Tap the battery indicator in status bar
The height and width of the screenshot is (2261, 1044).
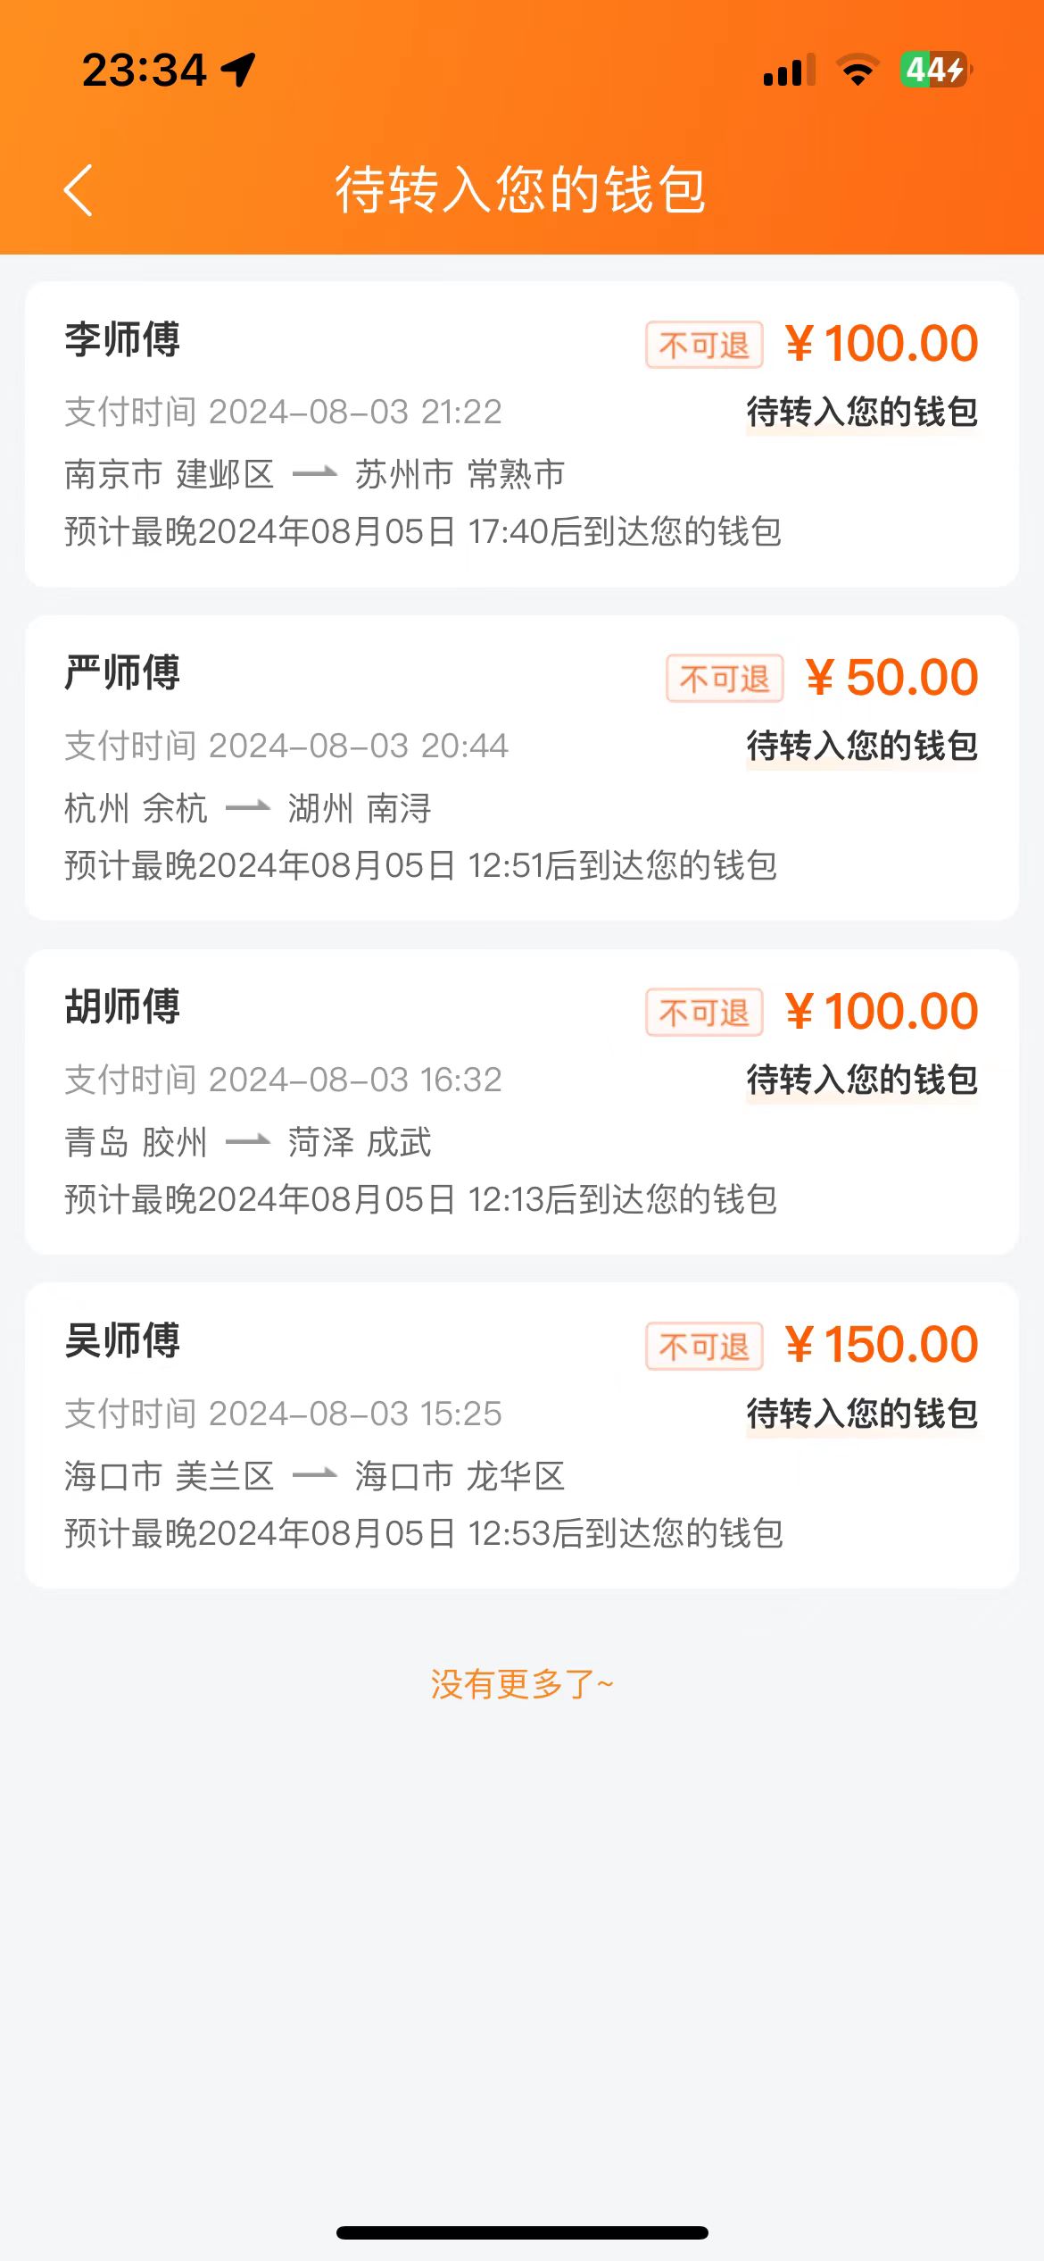point(935,70)
